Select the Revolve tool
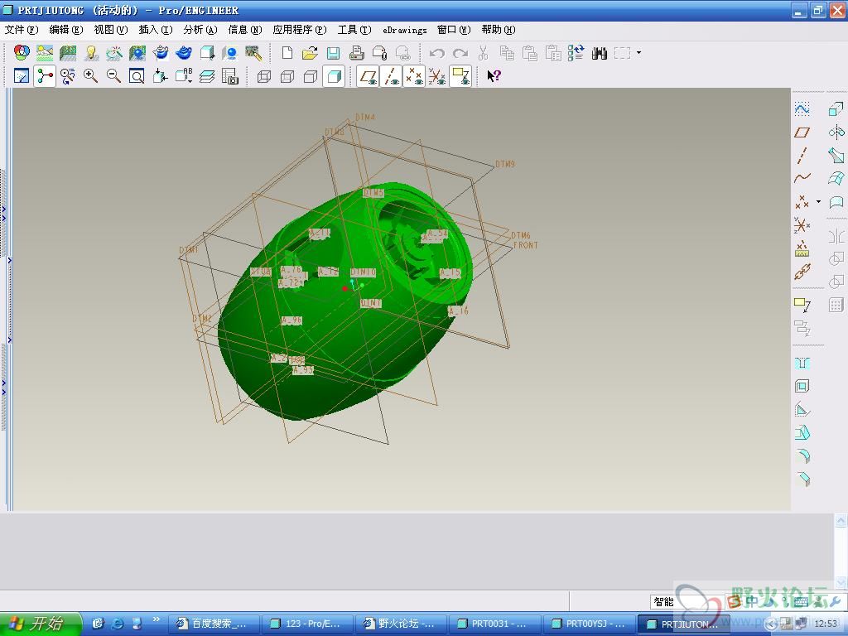 point(836,132)
